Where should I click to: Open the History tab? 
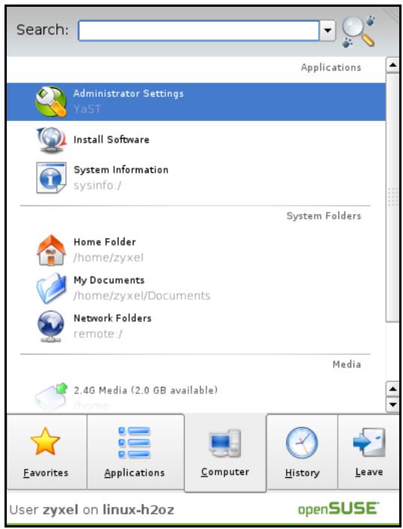302,452
